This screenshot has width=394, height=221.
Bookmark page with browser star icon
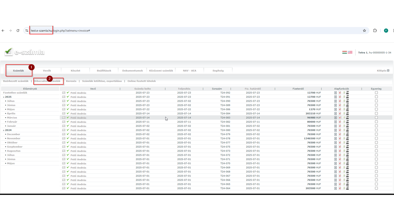click(x=364, y=31)
